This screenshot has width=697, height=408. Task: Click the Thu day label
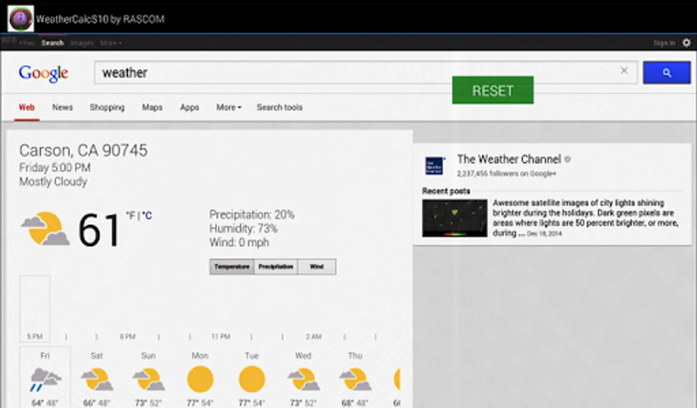click(x=355, y=356)
